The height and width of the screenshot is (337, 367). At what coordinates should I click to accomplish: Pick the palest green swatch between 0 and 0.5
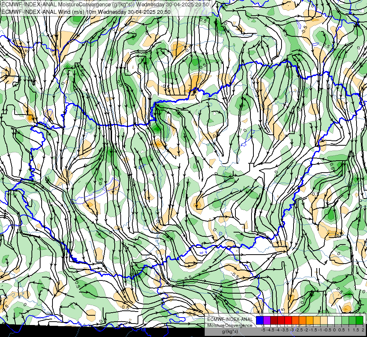338,321
